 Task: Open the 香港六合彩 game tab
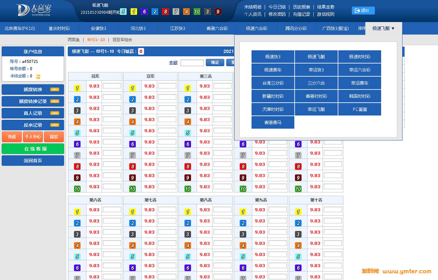[217, 28]
